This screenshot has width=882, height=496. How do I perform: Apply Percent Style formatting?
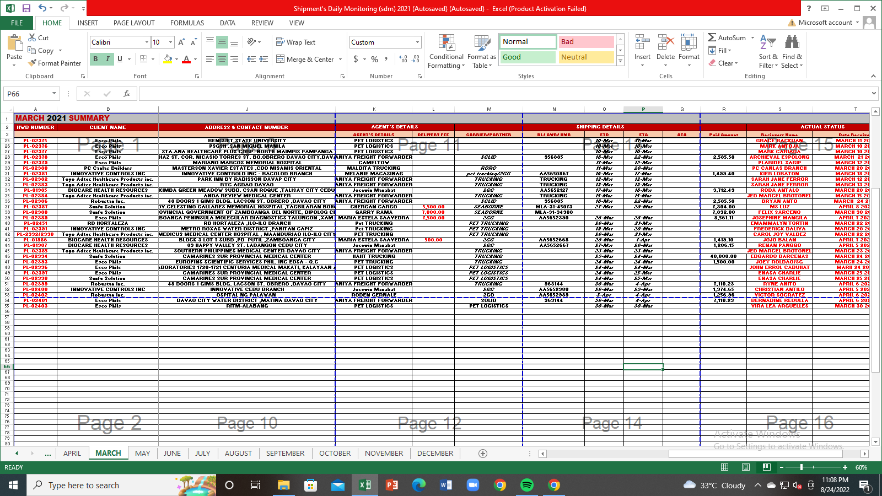coord(374,59)
